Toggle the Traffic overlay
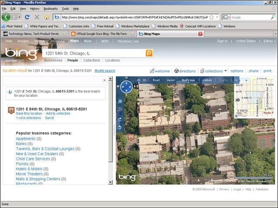This screenshot has width=278, height=208. point(223,80)
